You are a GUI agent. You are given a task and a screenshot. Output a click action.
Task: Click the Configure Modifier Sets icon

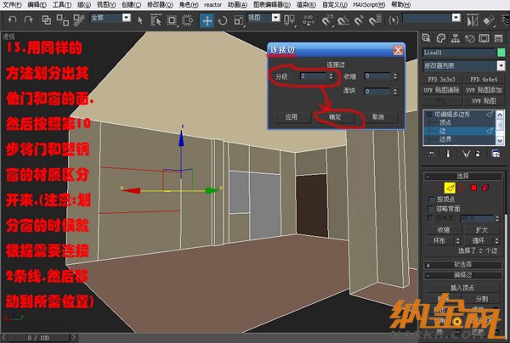point(496,154)
